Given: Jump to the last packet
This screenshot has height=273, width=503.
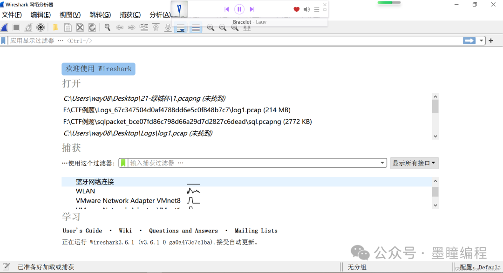Looking at the screenshot, I should [x=168, y=27].
